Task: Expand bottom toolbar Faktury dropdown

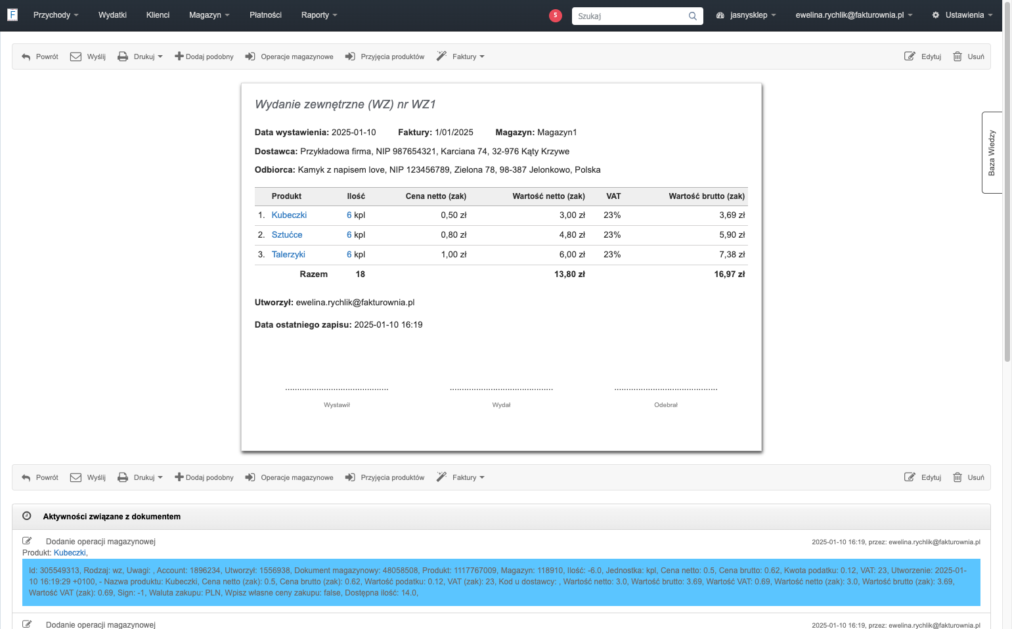Action: click(x=460, y=477)
